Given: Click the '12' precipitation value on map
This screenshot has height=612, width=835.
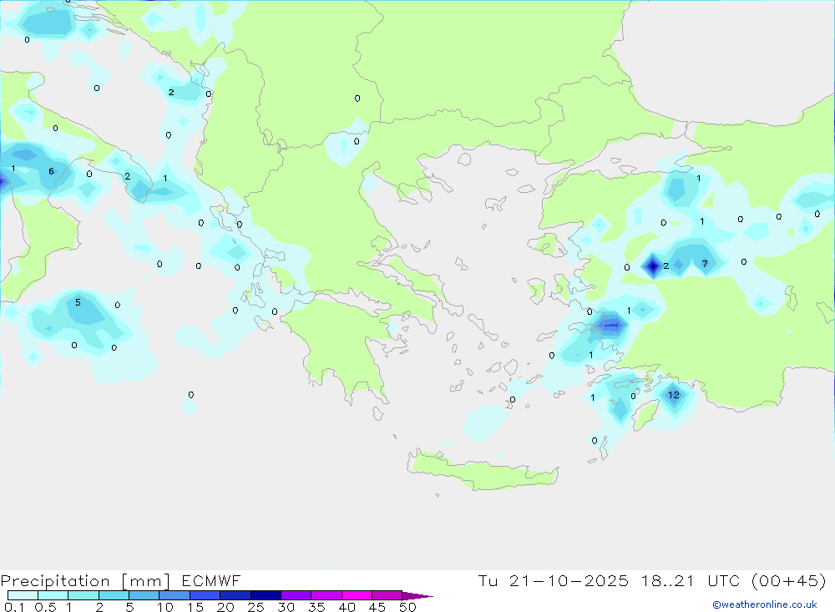Looking at the screenshot, I should 674,395.
